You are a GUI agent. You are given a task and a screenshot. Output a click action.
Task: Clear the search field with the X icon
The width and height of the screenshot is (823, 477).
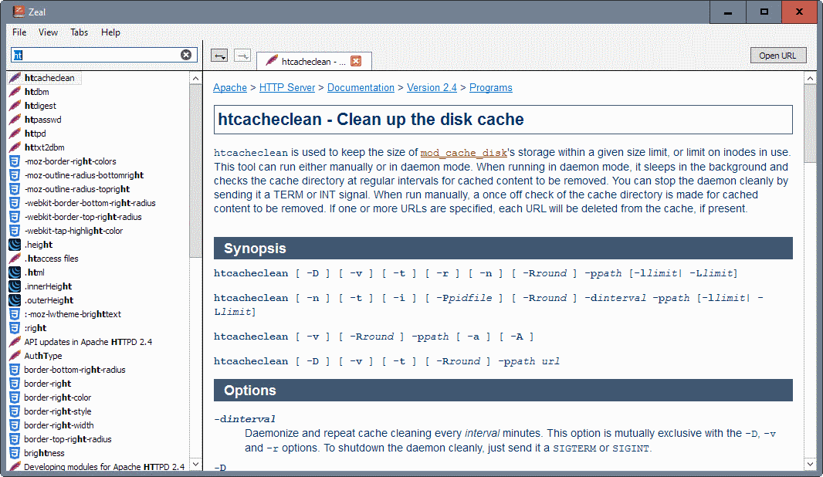186,55
